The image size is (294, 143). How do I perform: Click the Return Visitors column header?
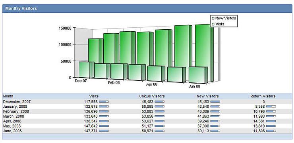(x=263, y=96)
